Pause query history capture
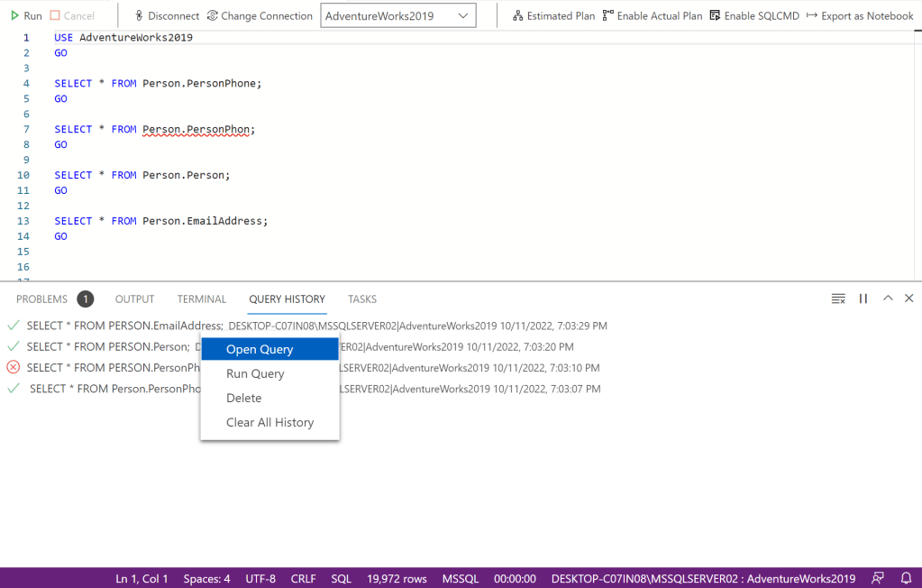 pos(863,299)
